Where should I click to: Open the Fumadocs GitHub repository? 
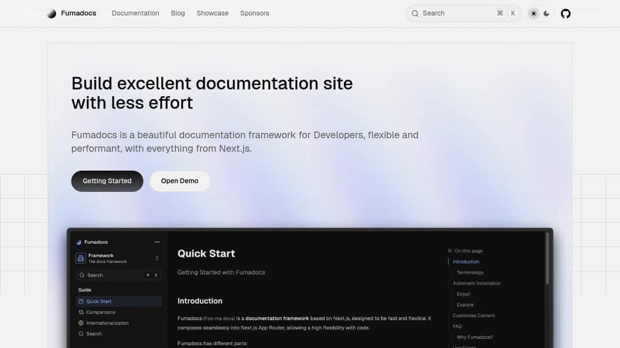[566, 13]
